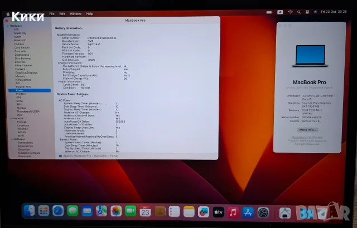Open Finder from the dock
The image size is (357, 228).
[x=29, y=211]
